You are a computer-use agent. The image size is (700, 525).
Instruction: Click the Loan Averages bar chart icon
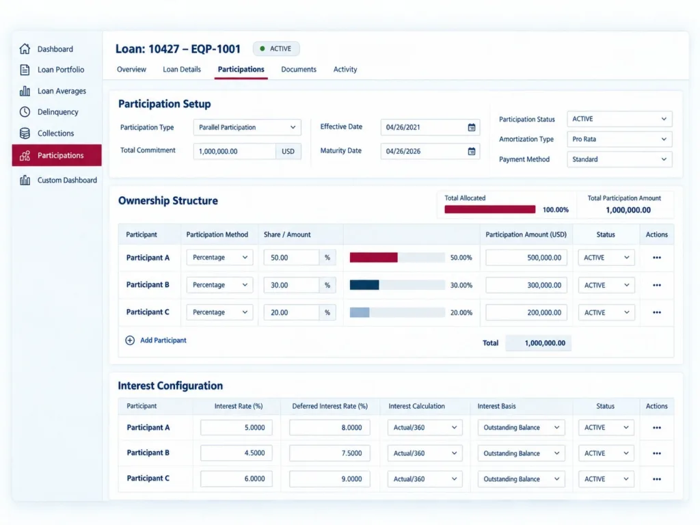tap(25, 91)
